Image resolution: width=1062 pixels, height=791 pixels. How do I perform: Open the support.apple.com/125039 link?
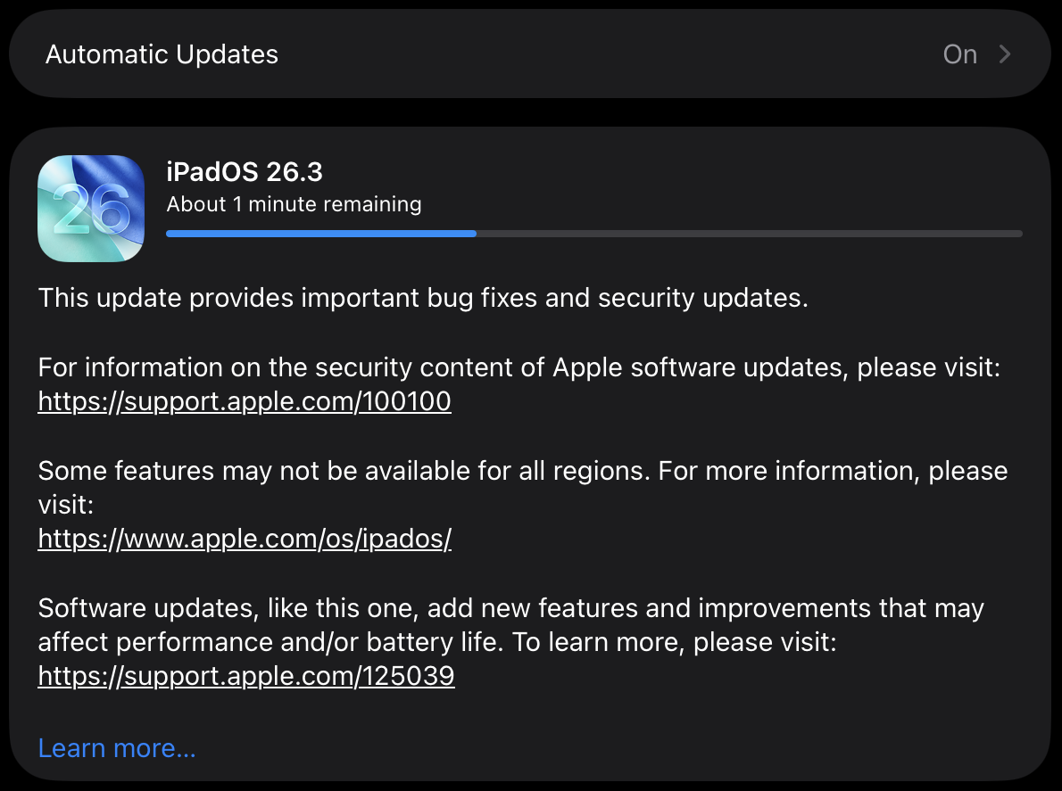(246, 676)
